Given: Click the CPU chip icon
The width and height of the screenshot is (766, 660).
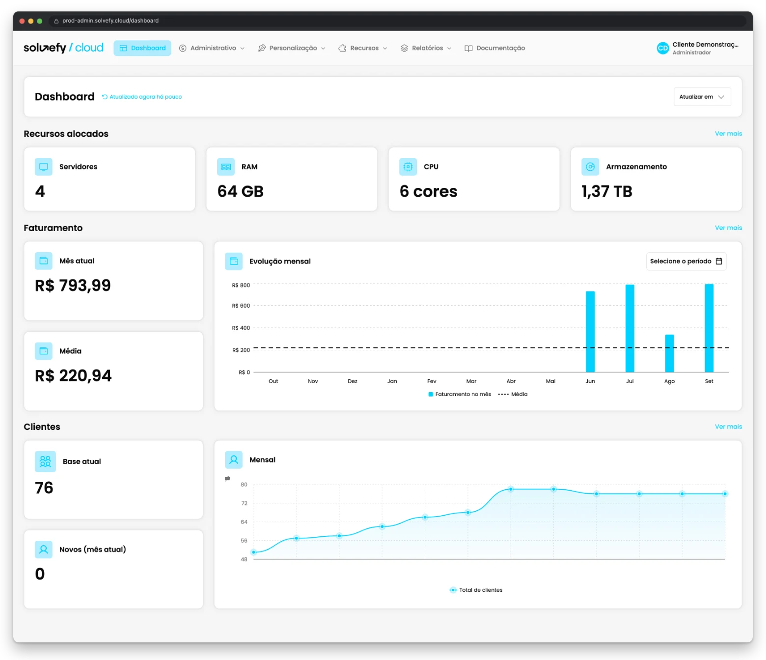Looking at the screenshot, I should pyautogui.click(x=408, y=167).
